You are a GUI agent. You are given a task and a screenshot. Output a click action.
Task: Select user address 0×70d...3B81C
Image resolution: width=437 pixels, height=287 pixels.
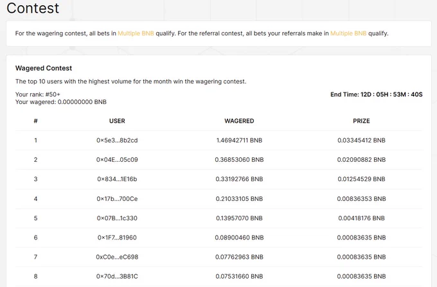[117, 277]
